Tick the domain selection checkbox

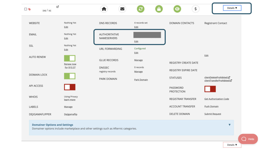click(x=26, y=9)
